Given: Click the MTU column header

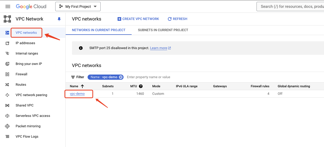Looking at the screenshot, I should click(133, 86).
